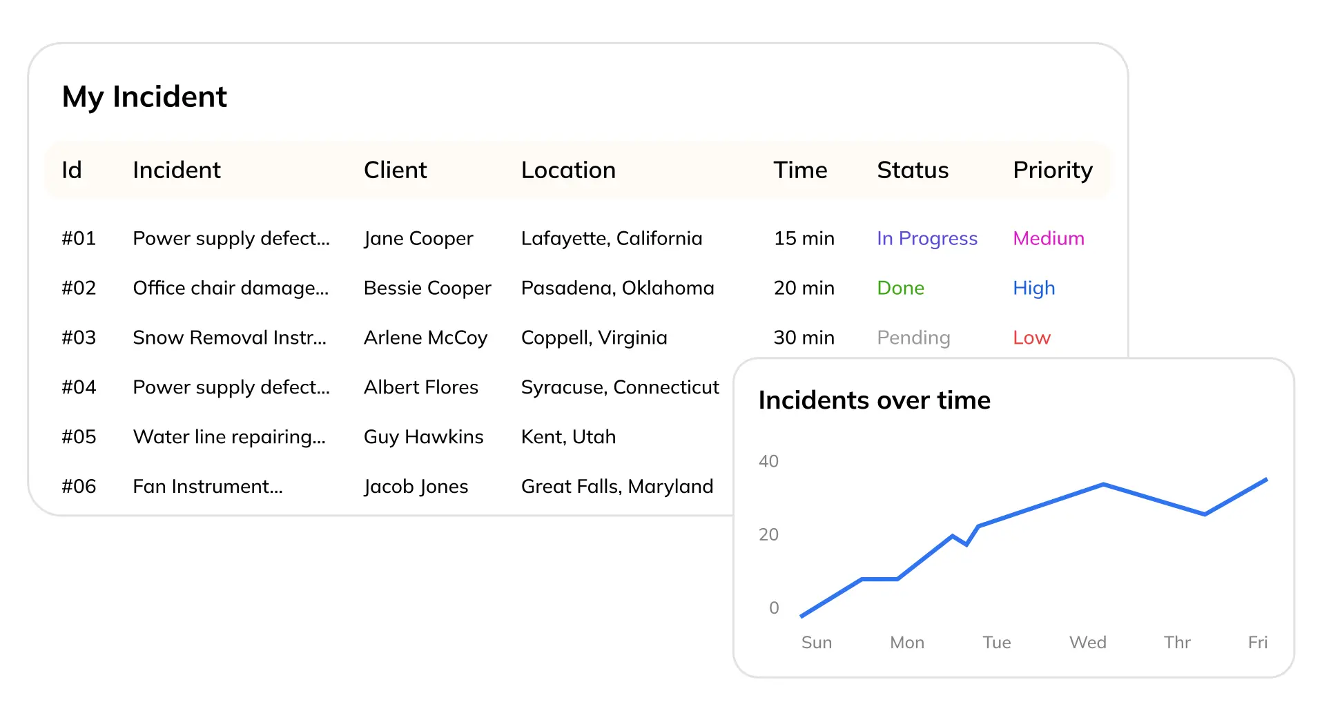Select incident id #01
Screen dimensions: 1322x720
(79, 238)
